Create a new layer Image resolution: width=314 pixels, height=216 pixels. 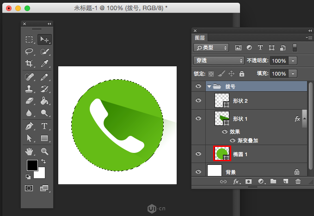[286, 181]
